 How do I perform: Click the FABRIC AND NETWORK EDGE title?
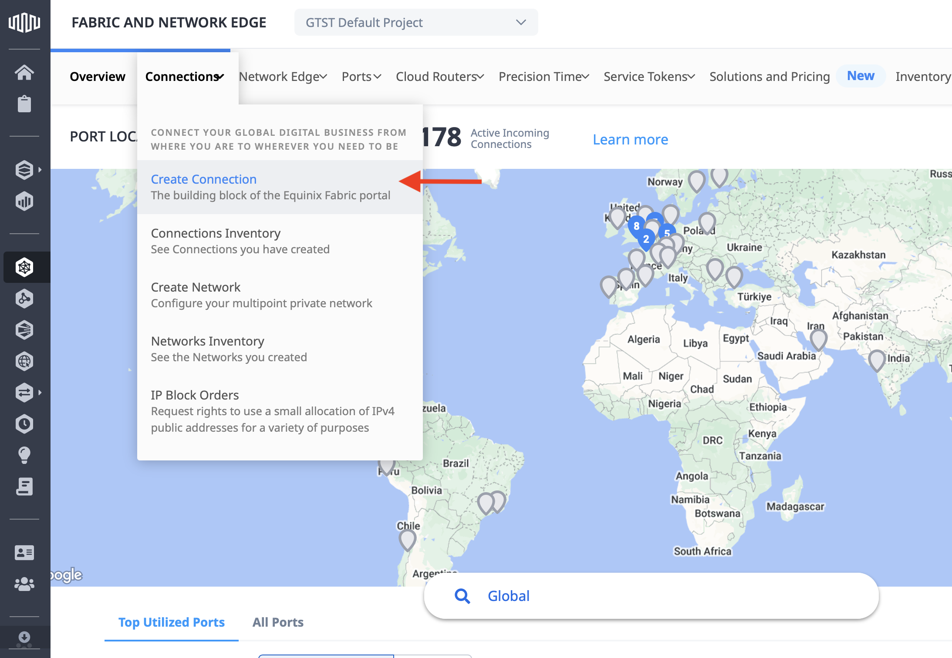pyautogui.click(x=169, y=22)
